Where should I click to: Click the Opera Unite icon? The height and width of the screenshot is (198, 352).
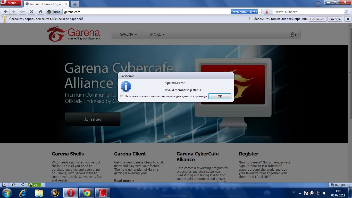tap(23, 185)
